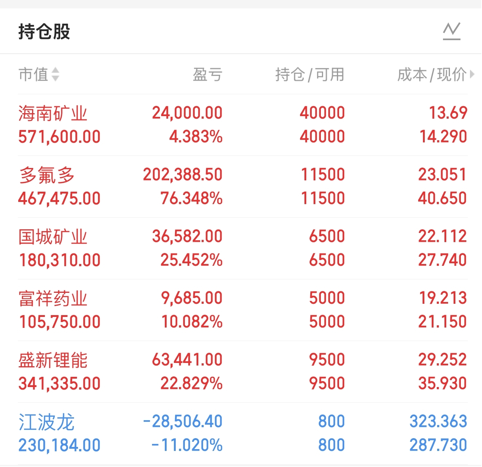The image size is (482, 467).
Task: Tap 多氟多 profit amount 202,388.50
Action: (x=183, y=175)
